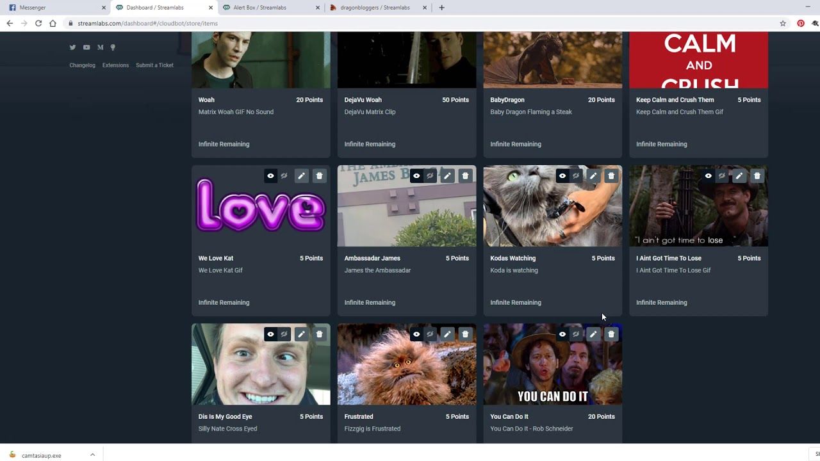The width and height of the screenshot is (820, 461).
Task: Click the Medium icon in sidebar
Action: click(100, 47)
